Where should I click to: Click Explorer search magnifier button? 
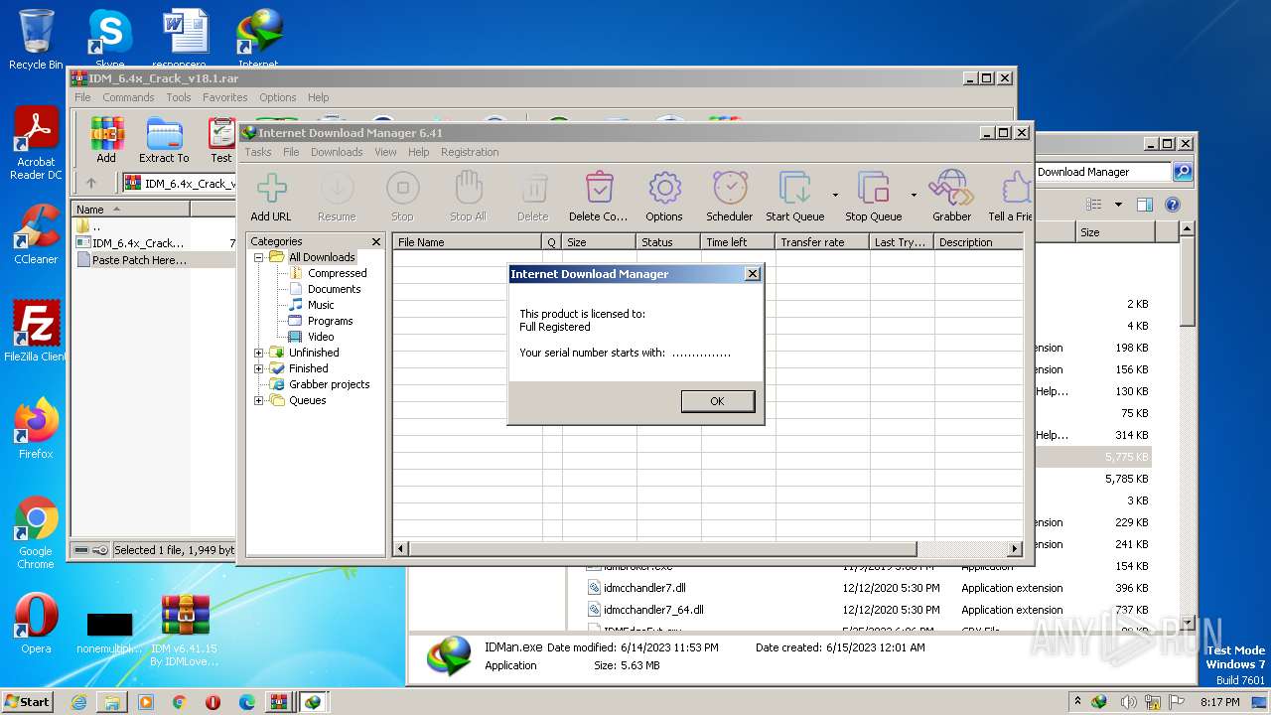(x=1182, y=172)
